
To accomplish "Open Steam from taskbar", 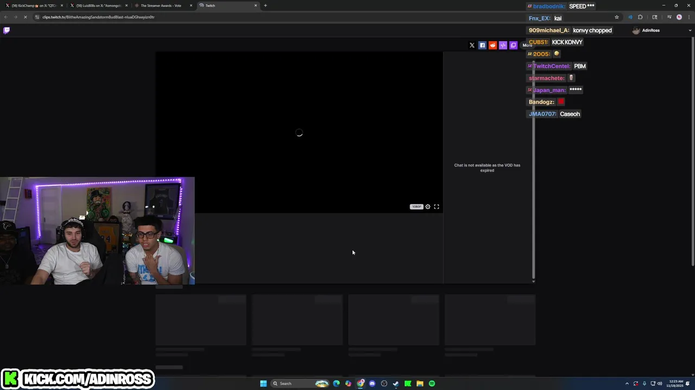I will 396,383.
